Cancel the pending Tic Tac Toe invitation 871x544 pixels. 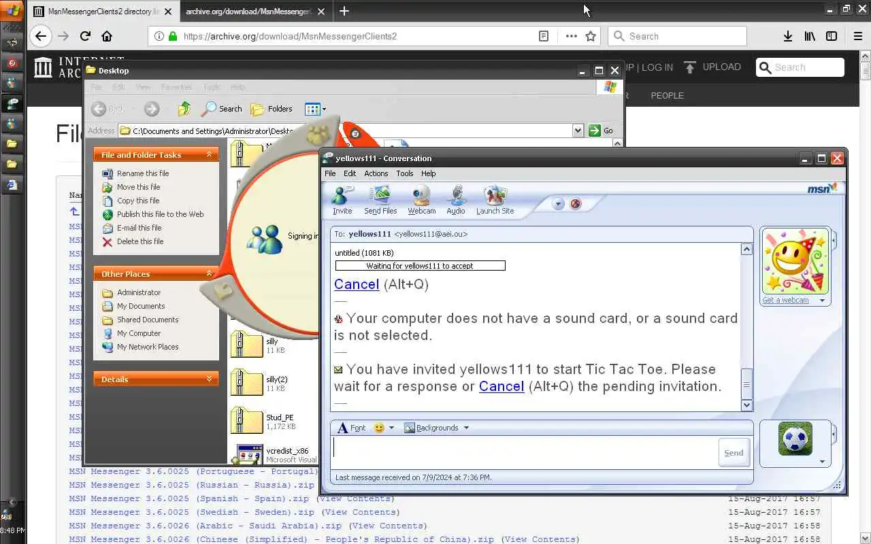502,386
